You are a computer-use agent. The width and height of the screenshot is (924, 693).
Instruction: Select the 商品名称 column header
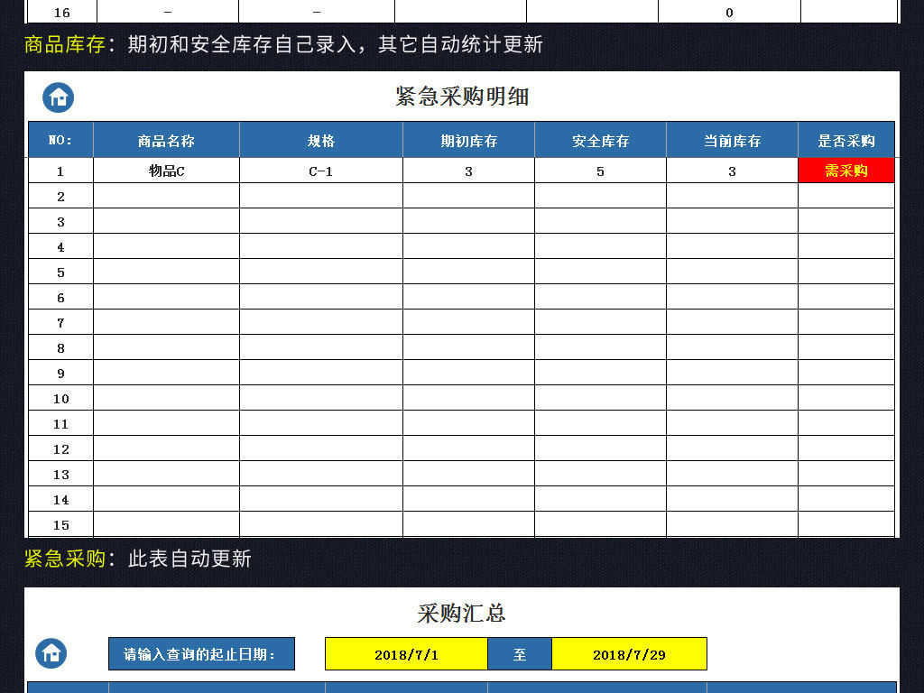point(165,139)
